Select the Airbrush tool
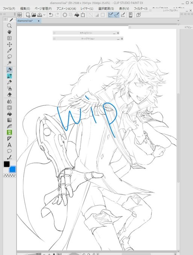This screenshot has height=255, width=193. (x=9, y=88)
